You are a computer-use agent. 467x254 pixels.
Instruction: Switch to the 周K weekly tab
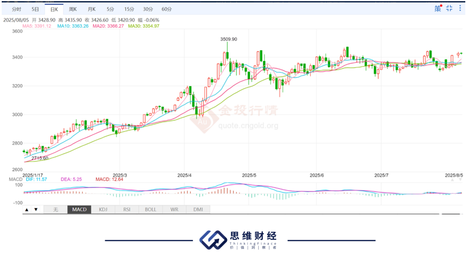coord(72,10)
